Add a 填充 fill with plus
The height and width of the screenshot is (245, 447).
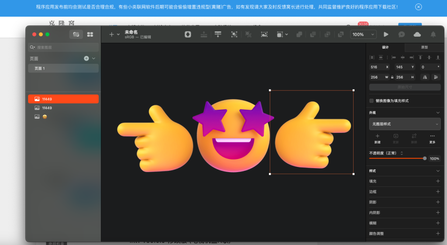[x=438, y=181]
